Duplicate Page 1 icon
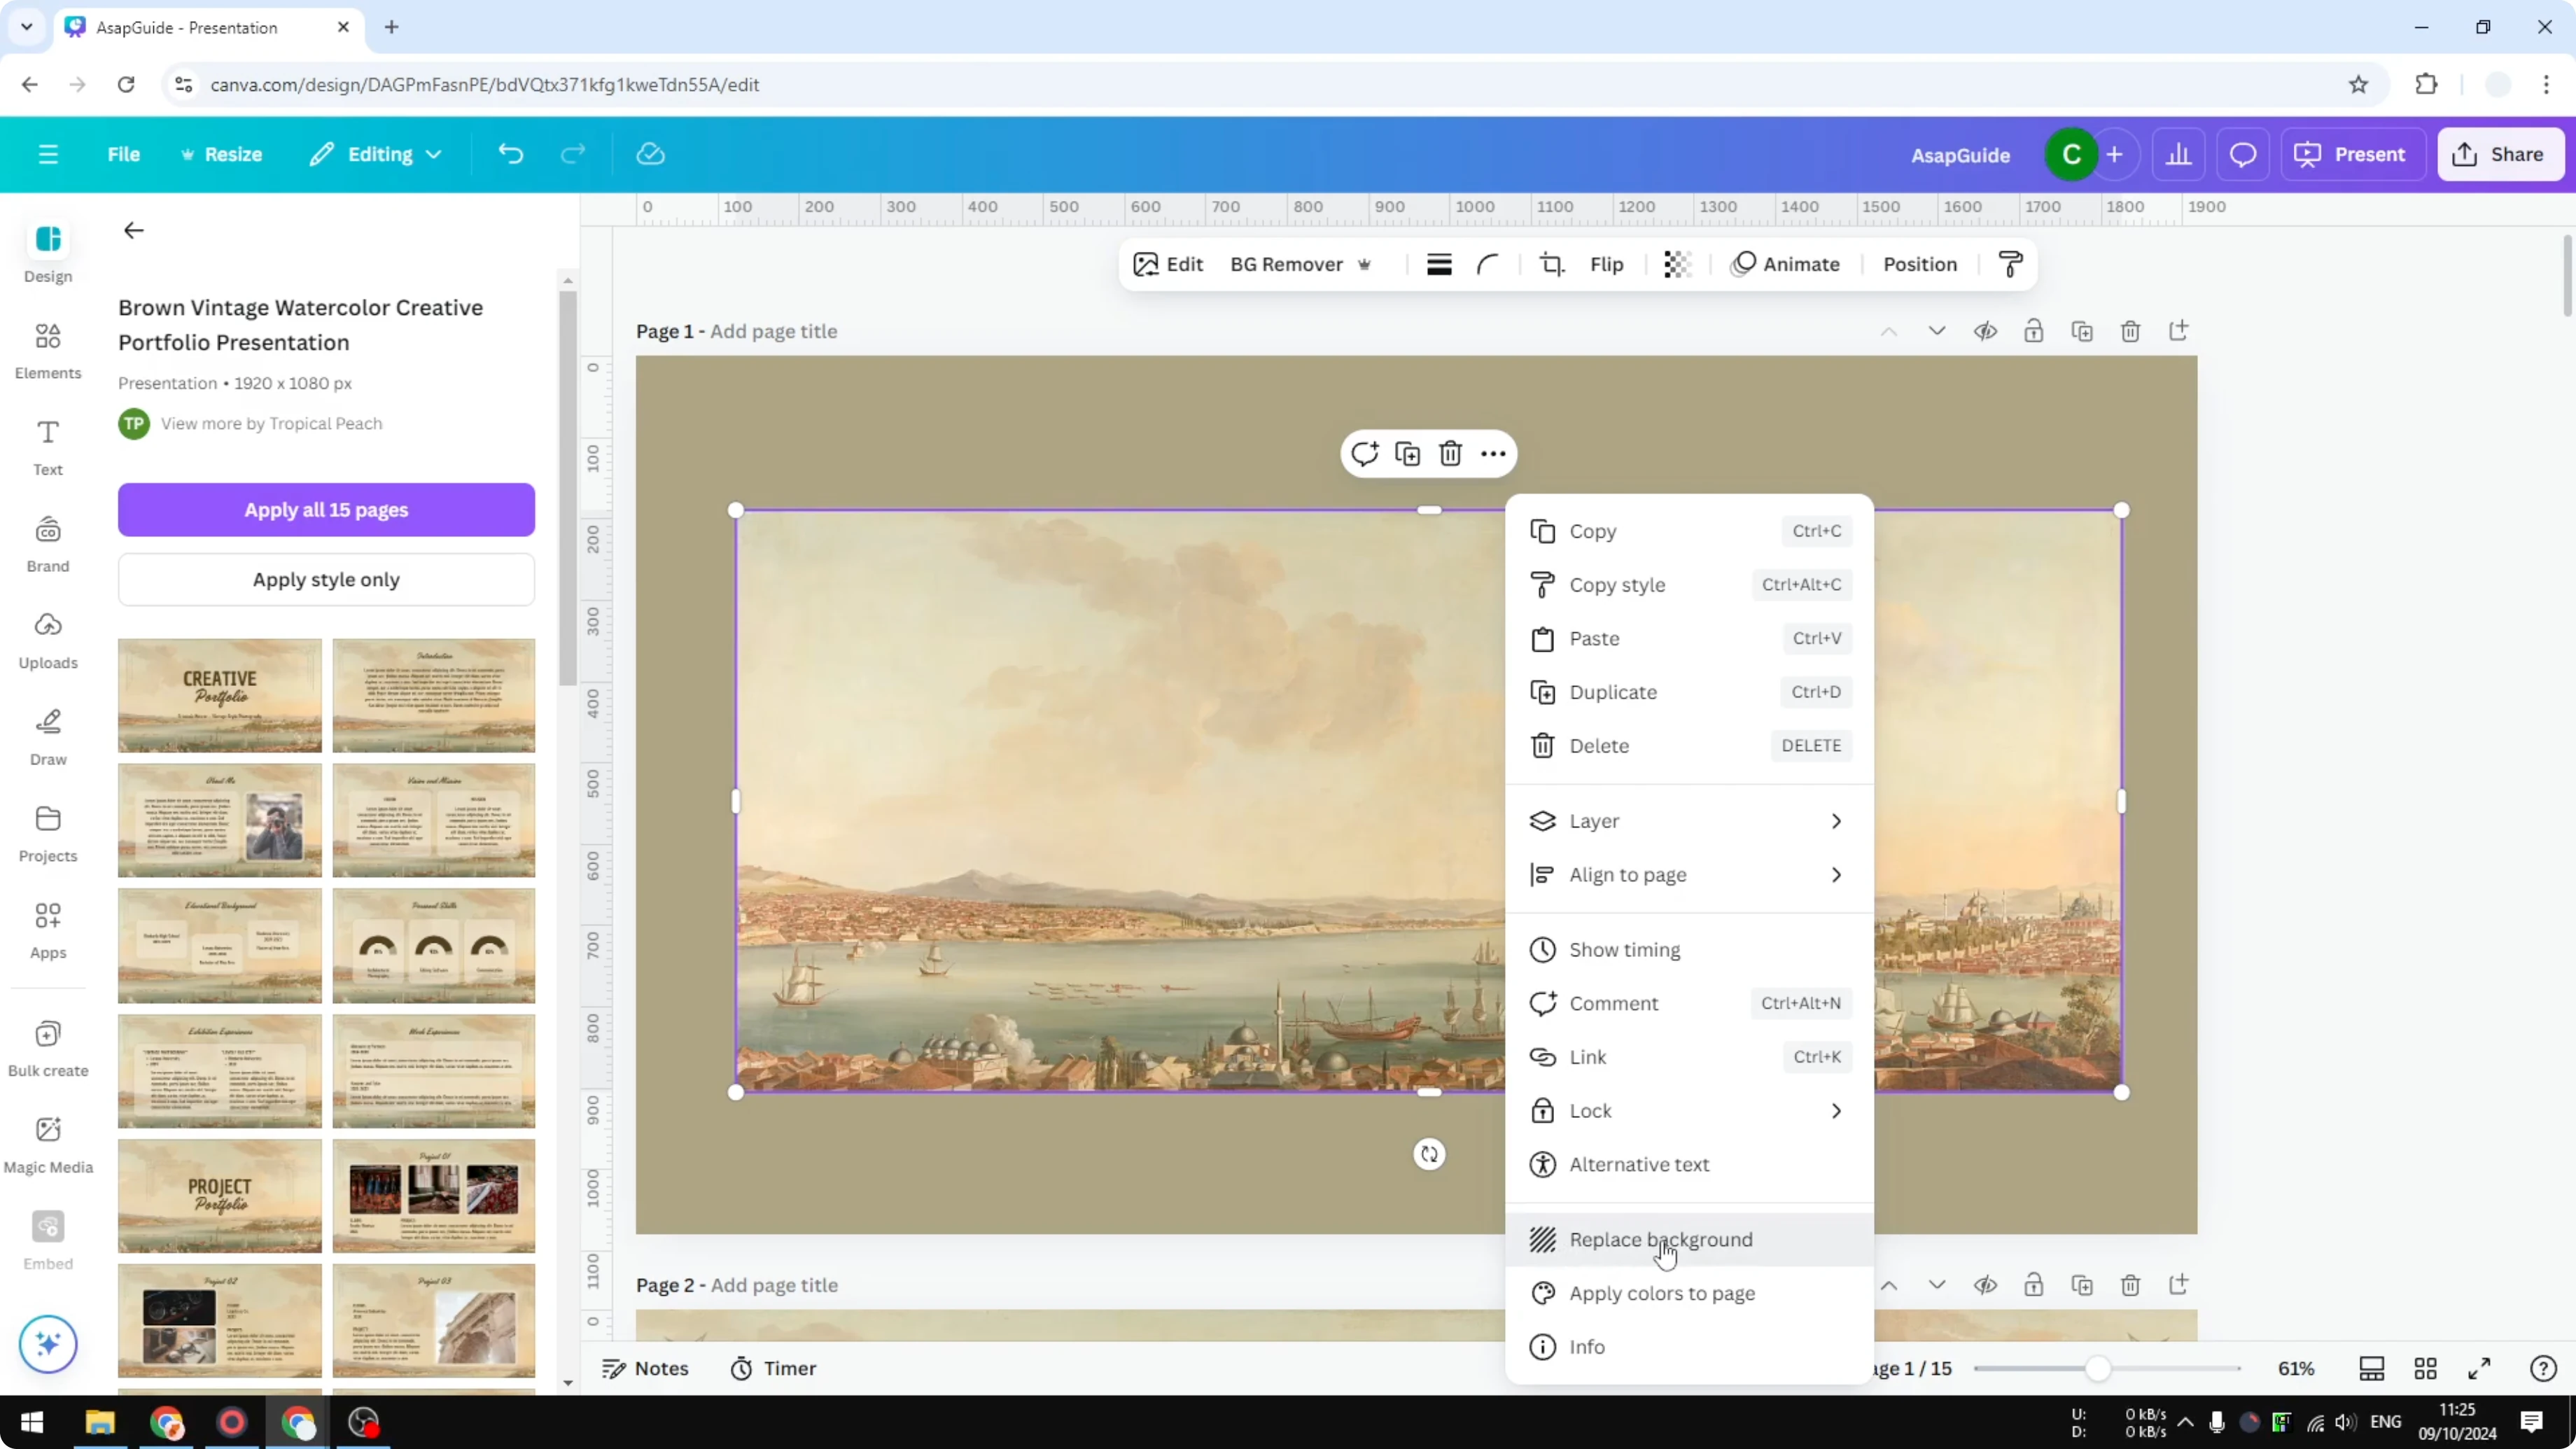Viewport: 2576px width, 1449px height. [x=2082, y=331]
